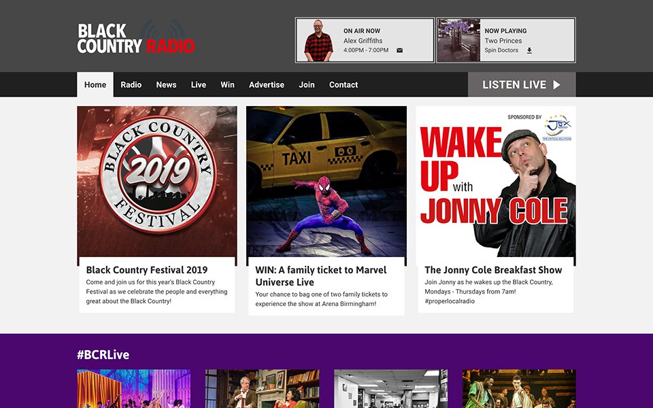Open The Jonny Cole Breakfast Show headline
This screenshot has height=408, width=653.
493,270
